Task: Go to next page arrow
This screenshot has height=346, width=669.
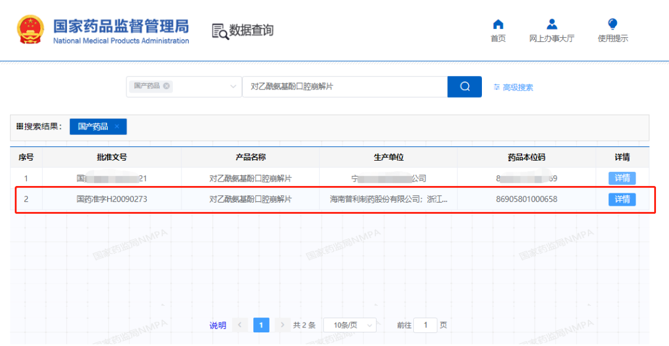Action: pos(282,325)
